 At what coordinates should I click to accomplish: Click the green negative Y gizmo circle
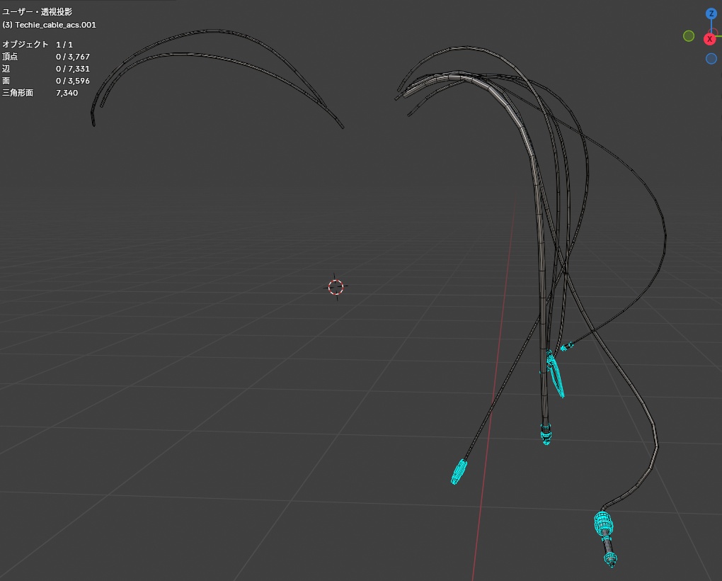[x=689, y=36]
